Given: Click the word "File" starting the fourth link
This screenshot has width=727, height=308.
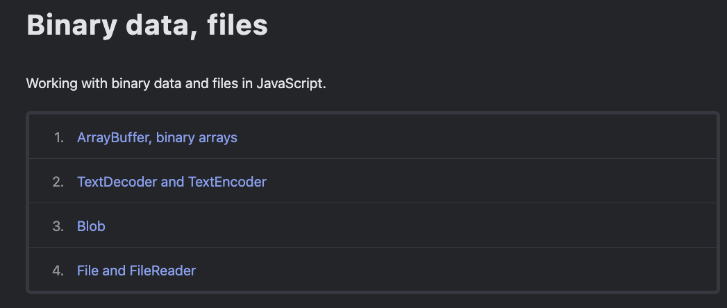Looking at the screenshot, I should [x=87, y=271].
